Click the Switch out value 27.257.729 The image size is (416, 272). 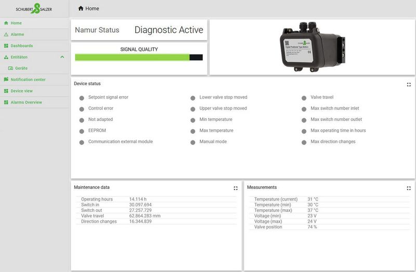coord(140,210)
